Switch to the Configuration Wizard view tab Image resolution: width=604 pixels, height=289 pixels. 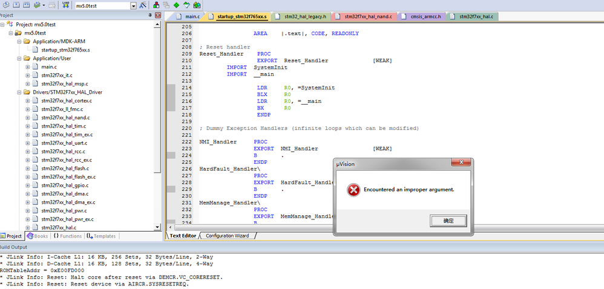click(227, 236)
